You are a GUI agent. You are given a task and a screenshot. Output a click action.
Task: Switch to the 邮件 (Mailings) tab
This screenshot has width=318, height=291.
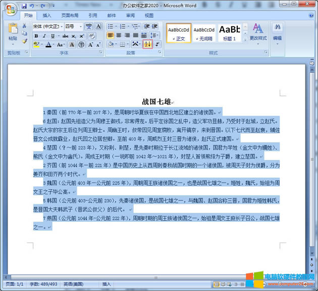click(x=112, y=16)
